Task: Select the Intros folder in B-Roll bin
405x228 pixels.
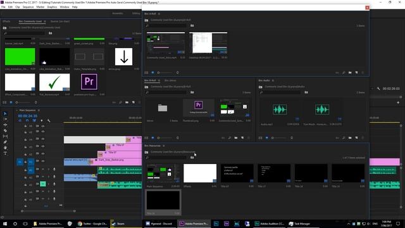Action: (x=163, y=108)
